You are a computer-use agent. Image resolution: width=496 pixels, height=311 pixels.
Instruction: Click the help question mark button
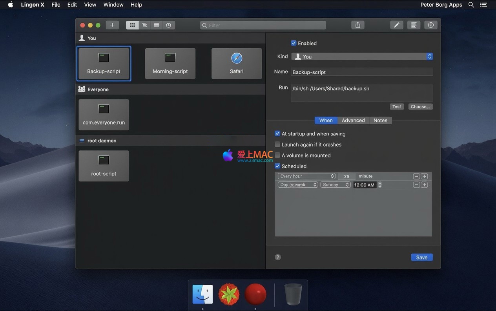(278, 257)
